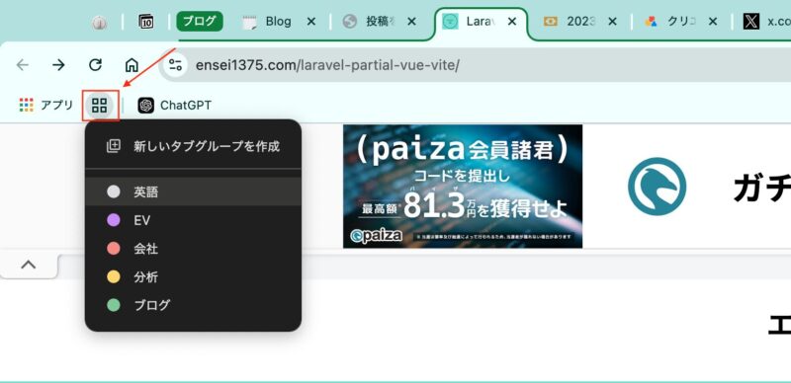Image resolution: width=791 pixels, height=383 pixels.
Task: Open the 会社 tab group
Action: click(193, 249)
